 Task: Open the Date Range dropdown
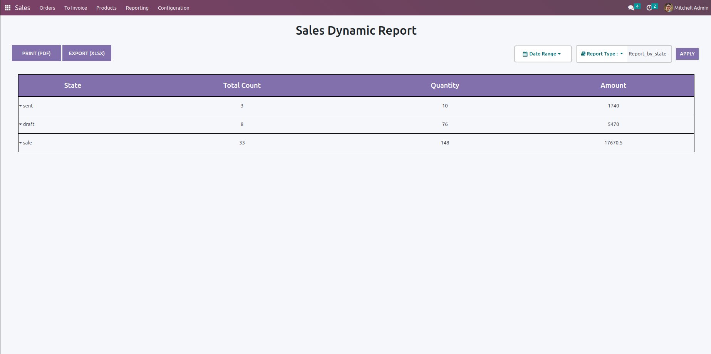pos(543,54)
